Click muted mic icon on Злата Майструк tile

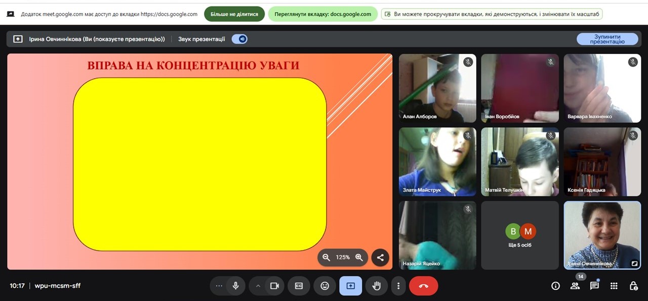(468, 135)
